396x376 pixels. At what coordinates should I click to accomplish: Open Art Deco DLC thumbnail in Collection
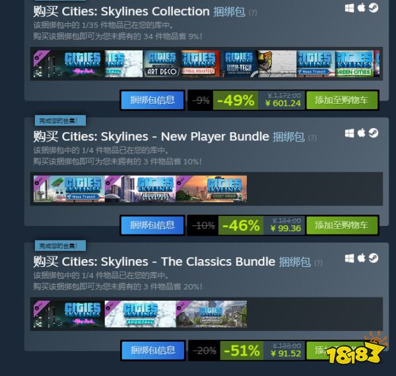coord(162,63)
